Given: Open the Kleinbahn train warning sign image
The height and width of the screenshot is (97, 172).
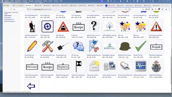Looking at the screenshot, I should click(63, 26).
